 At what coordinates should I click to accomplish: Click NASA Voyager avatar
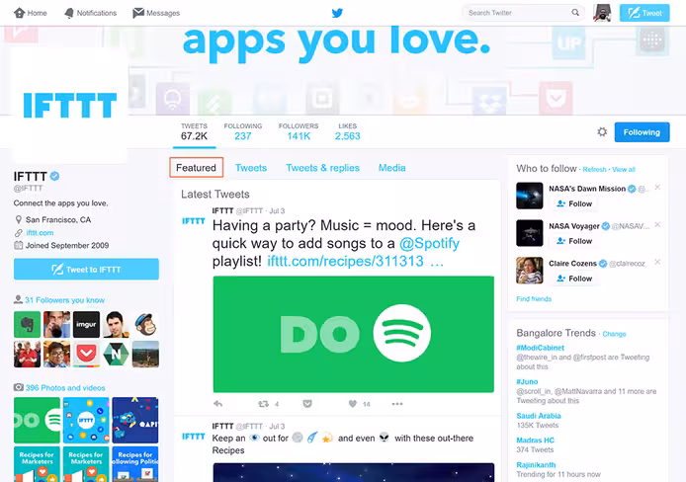[x=530, y=233]
